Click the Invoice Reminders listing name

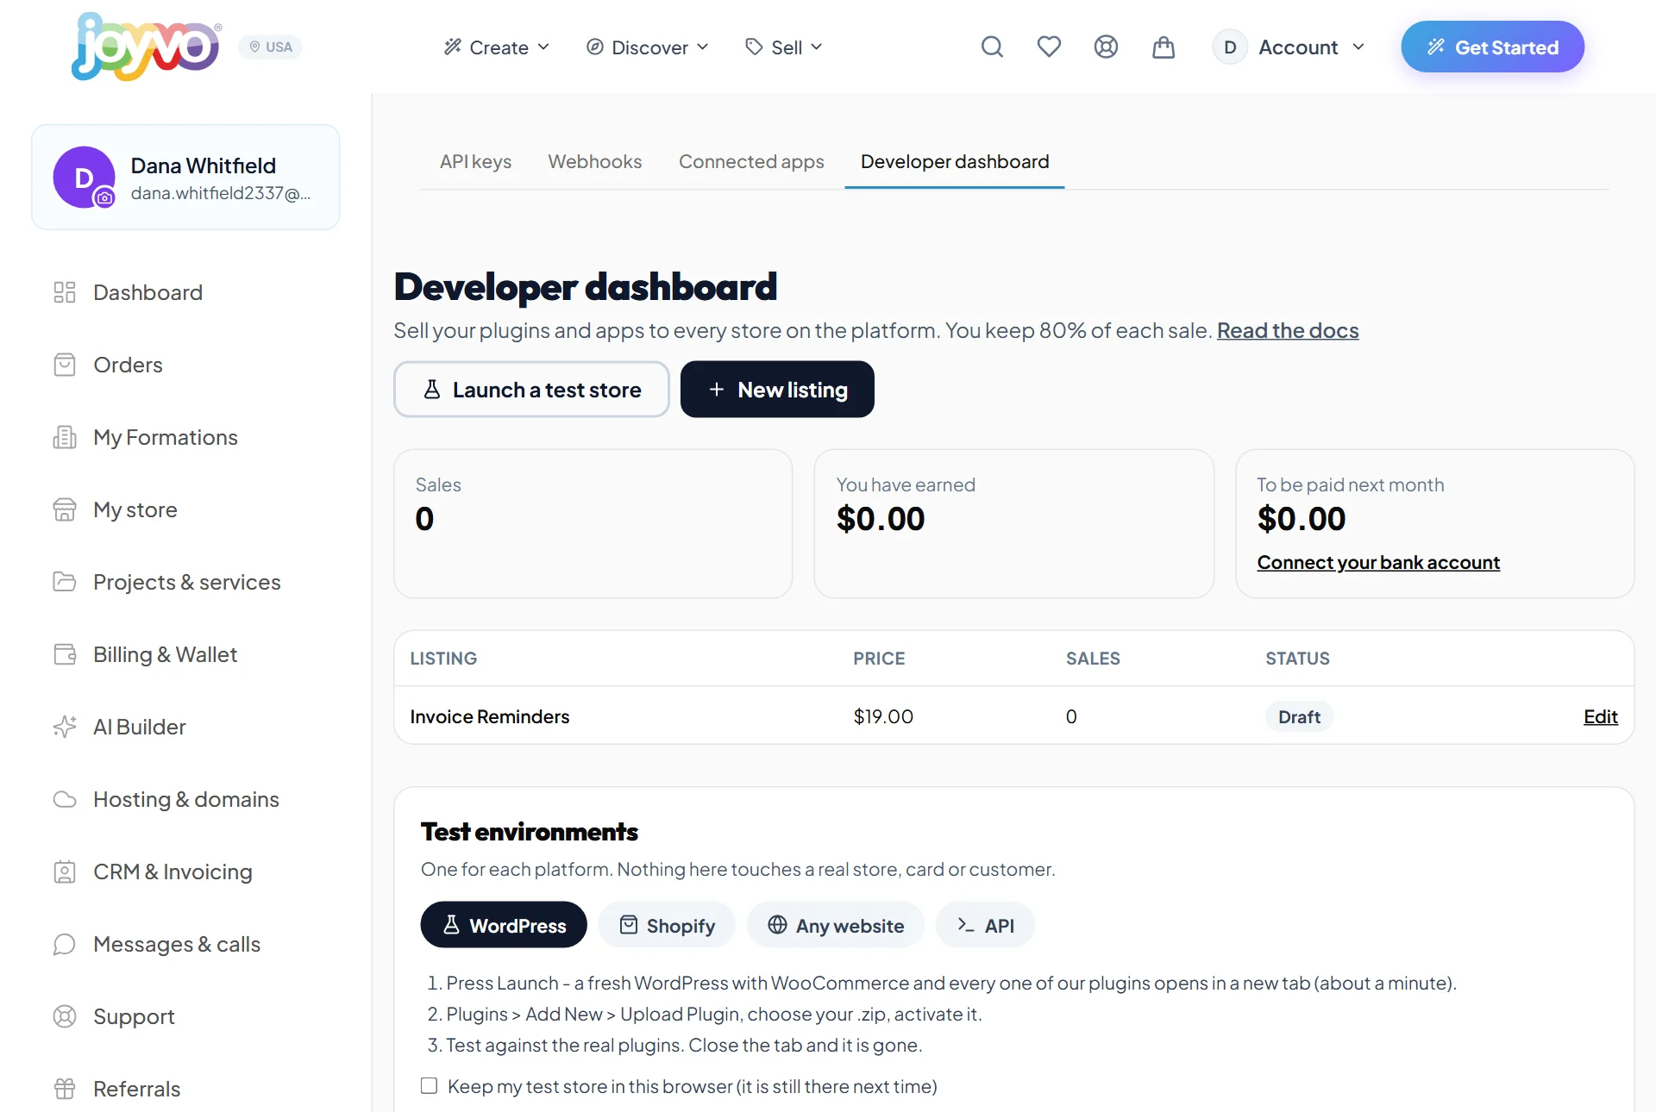(x=490, y=716)
